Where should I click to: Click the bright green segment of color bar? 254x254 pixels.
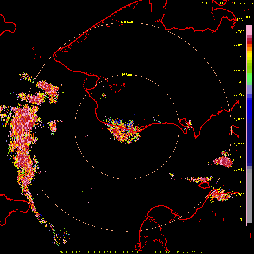click(249, 77)
